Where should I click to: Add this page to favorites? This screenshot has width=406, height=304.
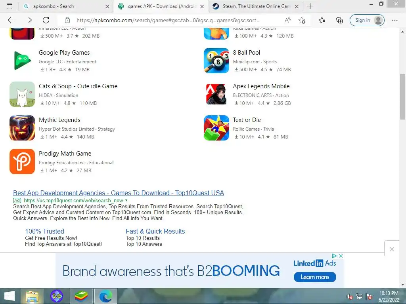click(302, 20)
